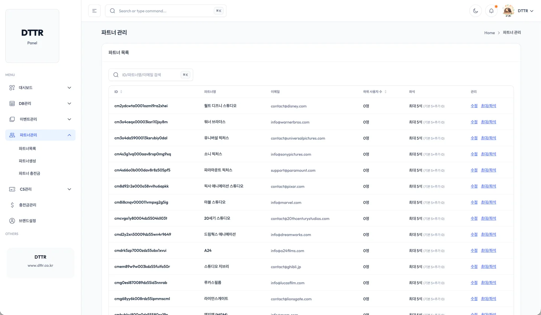
Task: Open the 충전금관리 menu item
Action: coord(40,205)
